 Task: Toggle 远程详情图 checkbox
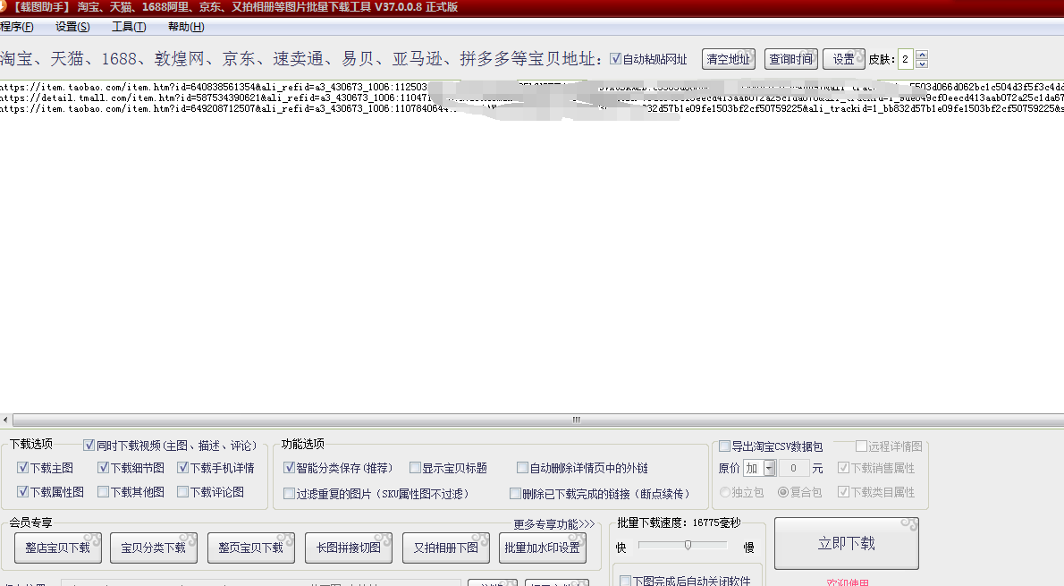tap(862, 446)
